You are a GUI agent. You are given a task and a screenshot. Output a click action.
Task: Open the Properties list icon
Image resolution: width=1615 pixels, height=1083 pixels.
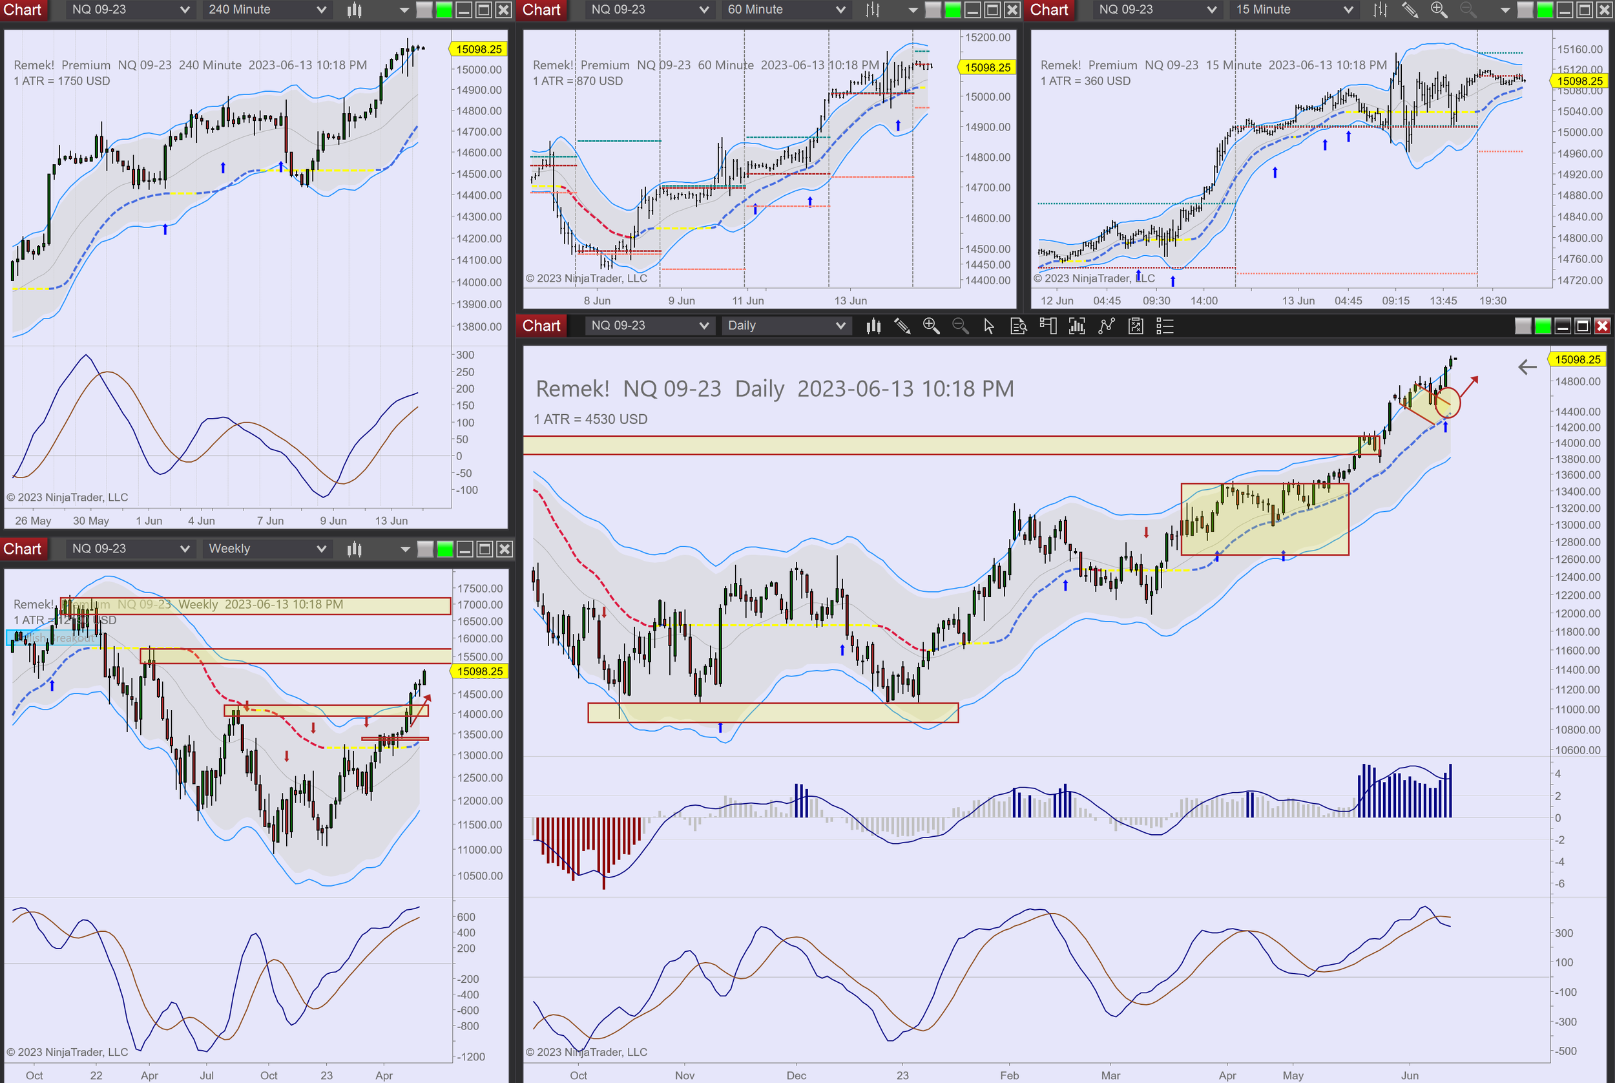coord(1165,326)
